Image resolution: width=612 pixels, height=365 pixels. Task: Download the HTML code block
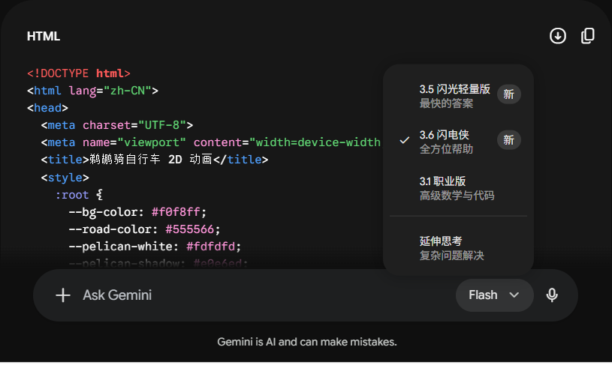558,36
